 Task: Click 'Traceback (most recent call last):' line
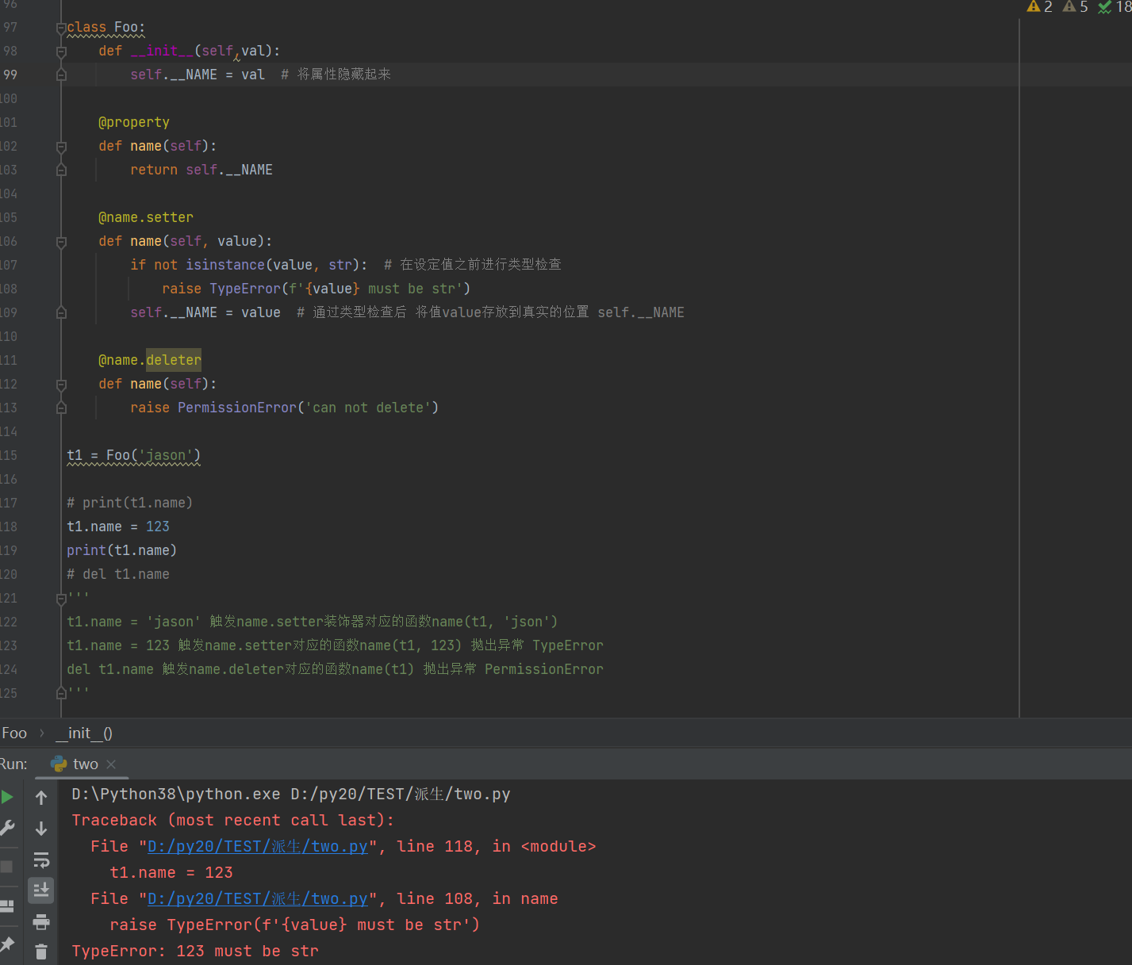[233, 820]
